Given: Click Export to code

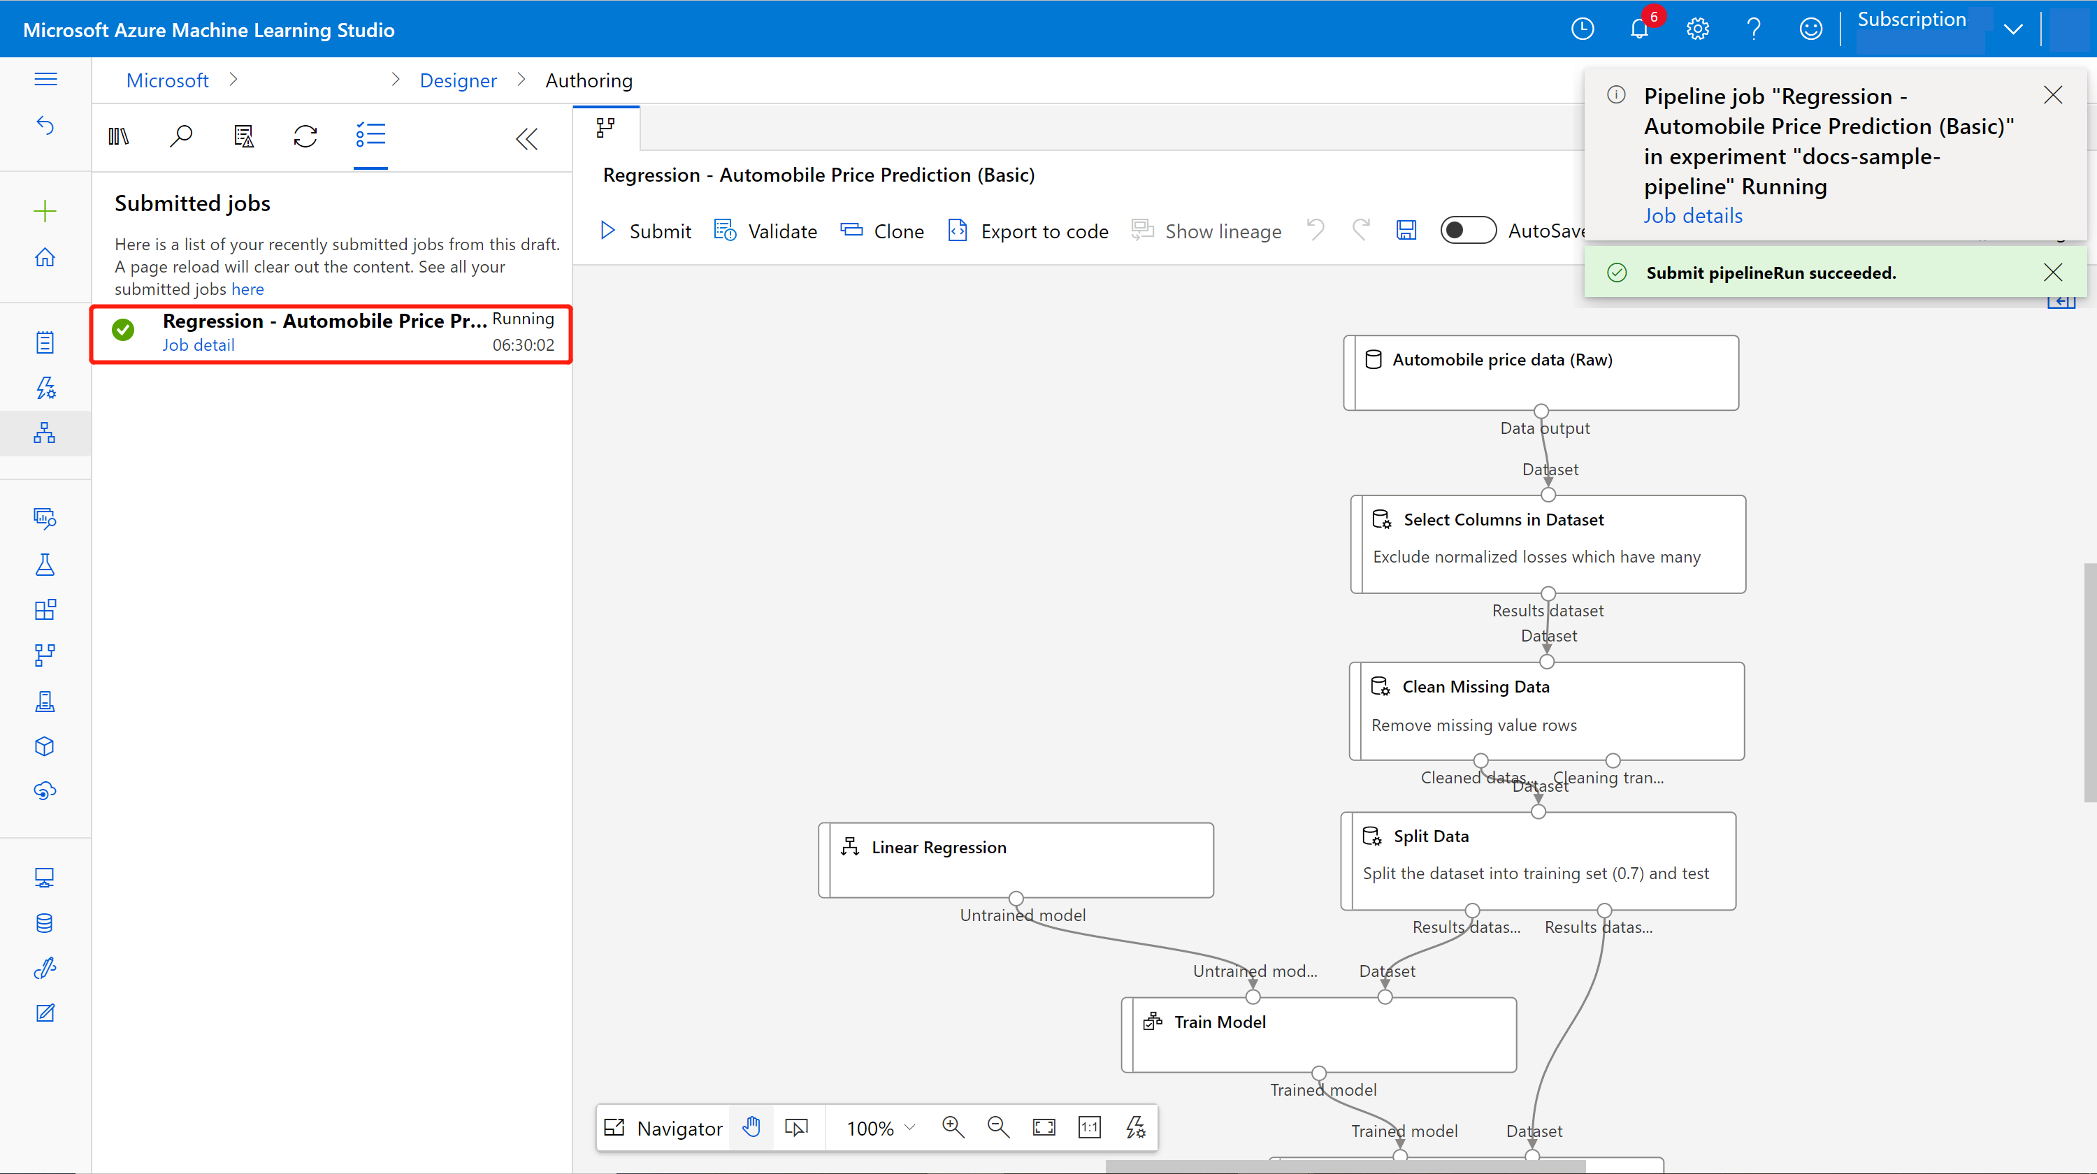Looking at the screenshot, I should pyautogui.click(x=1029, y=231).
